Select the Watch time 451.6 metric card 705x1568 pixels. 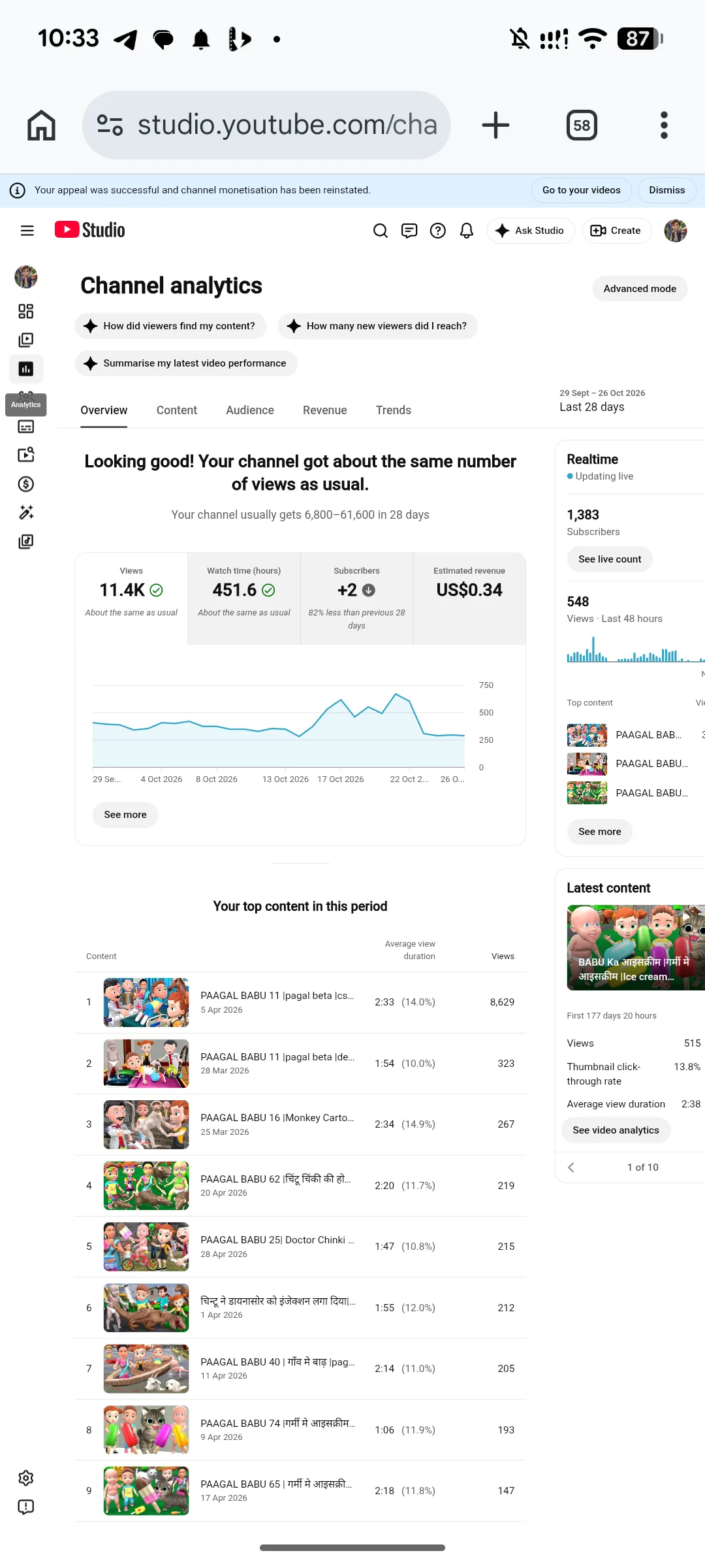coord(244,598)
